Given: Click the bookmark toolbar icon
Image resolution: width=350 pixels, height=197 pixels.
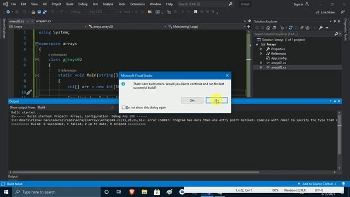Looking at the screenshot, I should tap(196, 12).
